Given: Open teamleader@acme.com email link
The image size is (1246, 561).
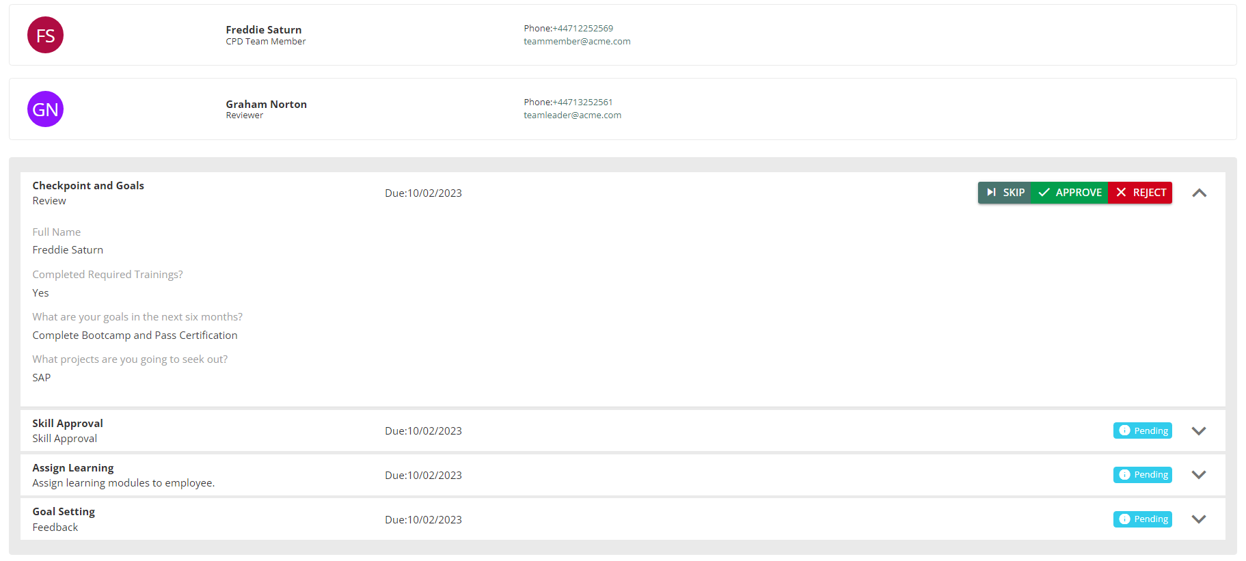Looking at the screenshot, I should point(572,115).
